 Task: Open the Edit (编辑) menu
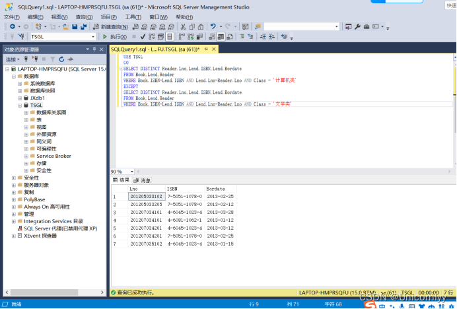35,17
